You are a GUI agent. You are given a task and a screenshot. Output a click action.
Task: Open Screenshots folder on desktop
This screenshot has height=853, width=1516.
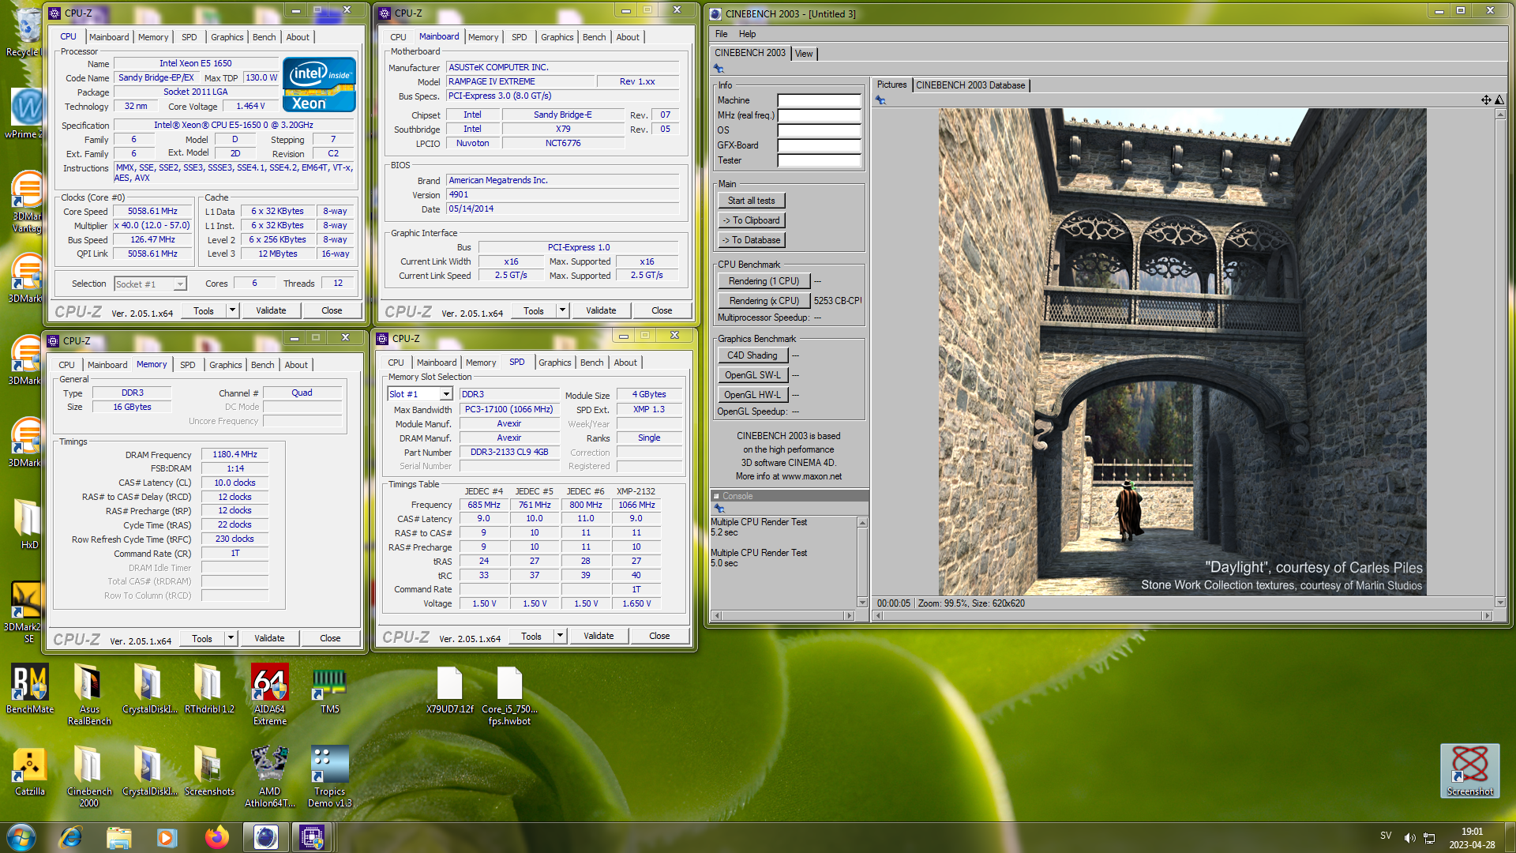coord(209,771)
